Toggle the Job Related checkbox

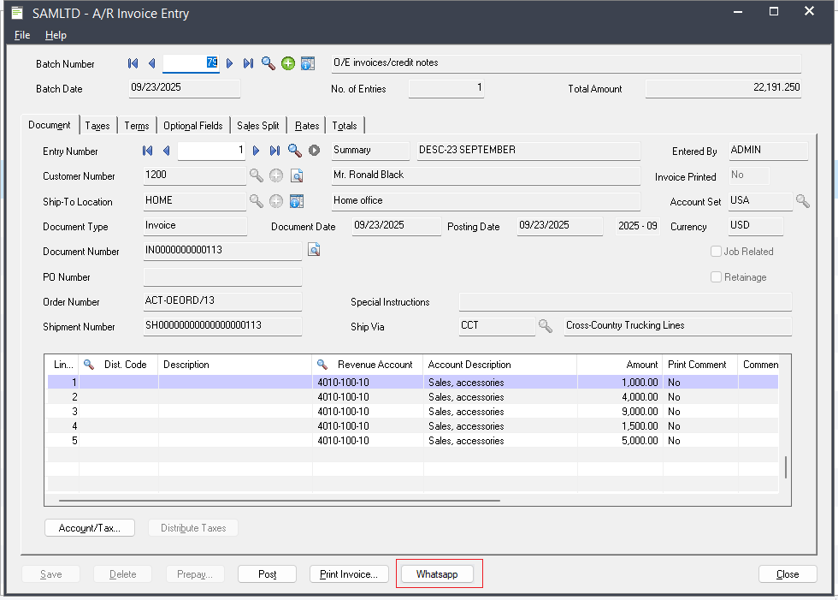click(x=717, y=252)
